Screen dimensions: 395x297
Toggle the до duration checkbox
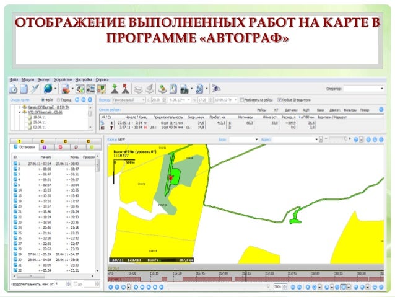76,284
